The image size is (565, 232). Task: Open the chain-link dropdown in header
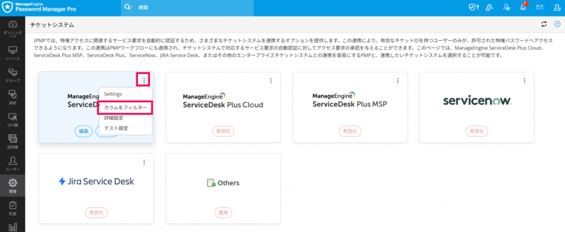(x=489, y=7)
